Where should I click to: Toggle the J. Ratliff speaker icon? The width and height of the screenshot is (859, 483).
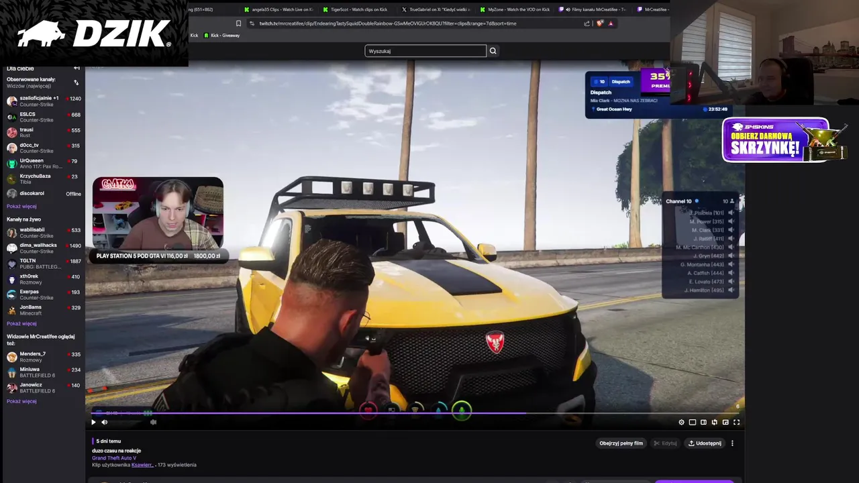[x=731, y=239]
